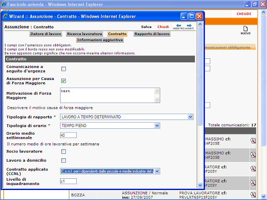Go forward with the AVANTI arrow
This screenshot has width=267, height=200.
(189, 27)
